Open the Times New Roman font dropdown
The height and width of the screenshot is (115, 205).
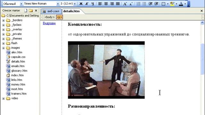pos(58,4)
